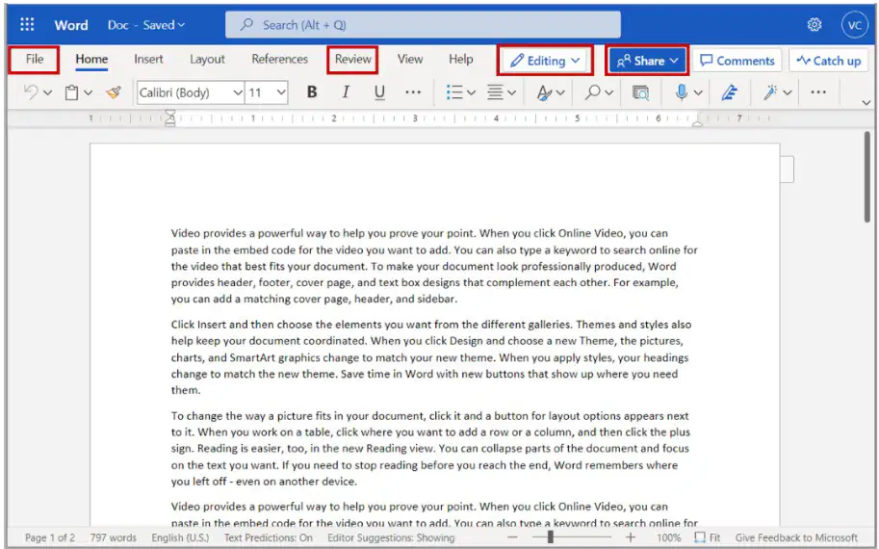Click the Designer magic wand icon

point(769,91)
